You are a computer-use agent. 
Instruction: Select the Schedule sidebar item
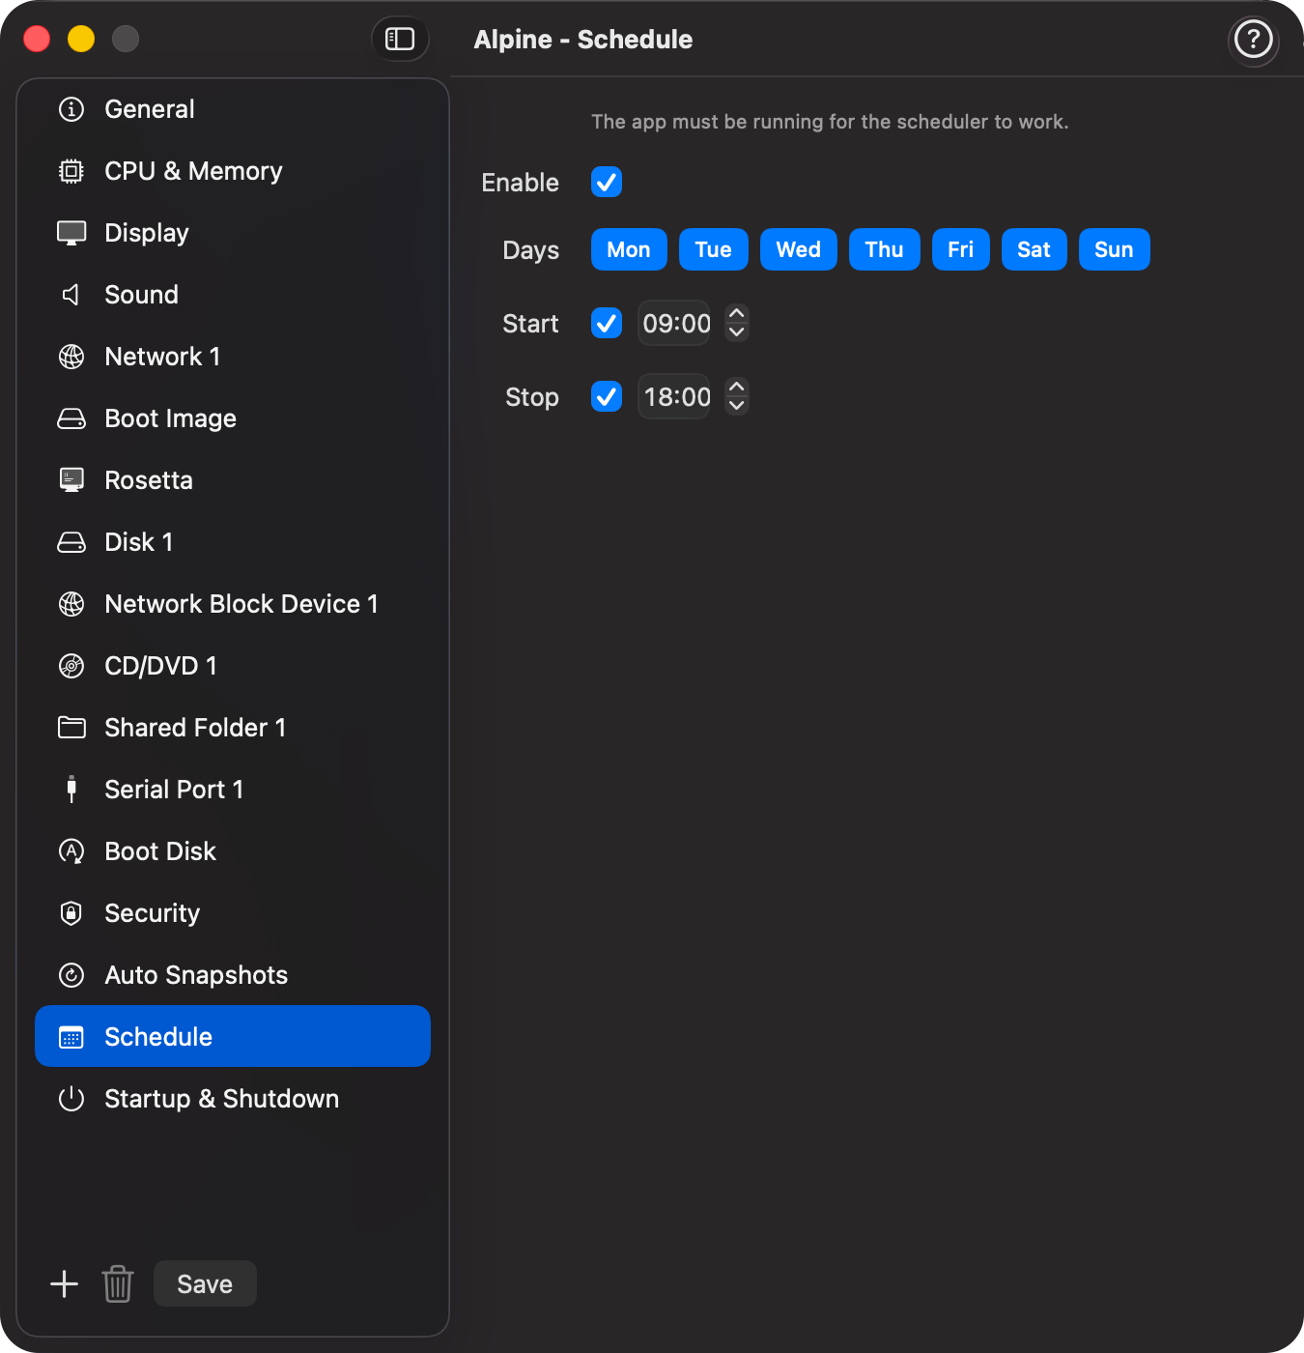(233, 1036)
